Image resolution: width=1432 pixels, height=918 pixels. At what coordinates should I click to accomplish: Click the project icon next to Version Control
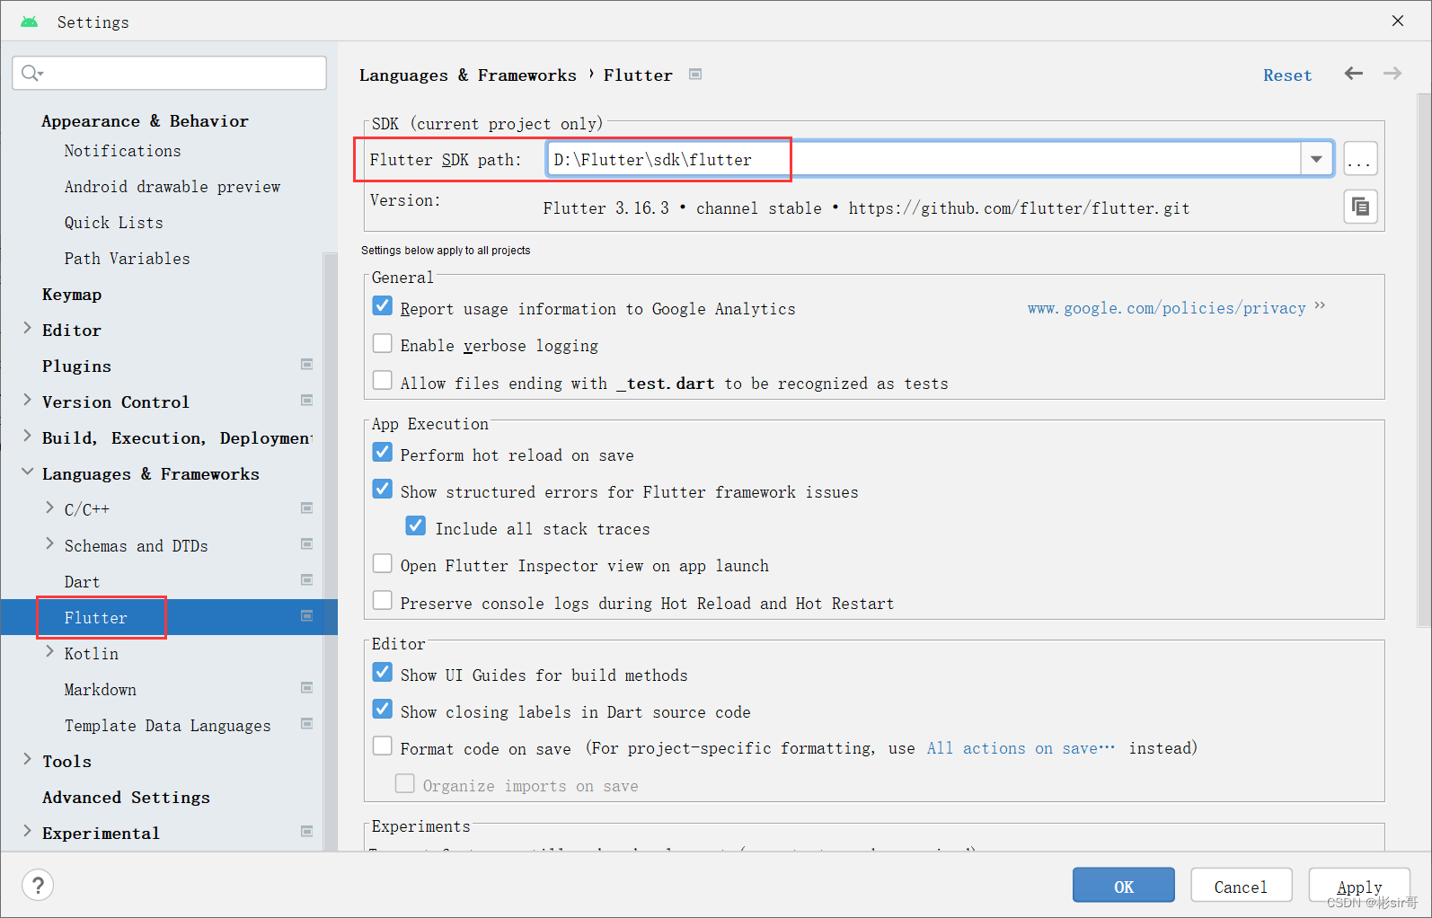[307, 401]
